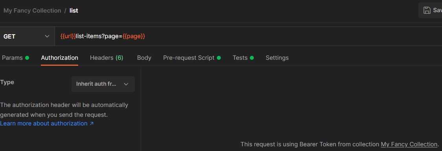Open the GET method dropdown
This screenshot has height=151, width=442.
28,37
